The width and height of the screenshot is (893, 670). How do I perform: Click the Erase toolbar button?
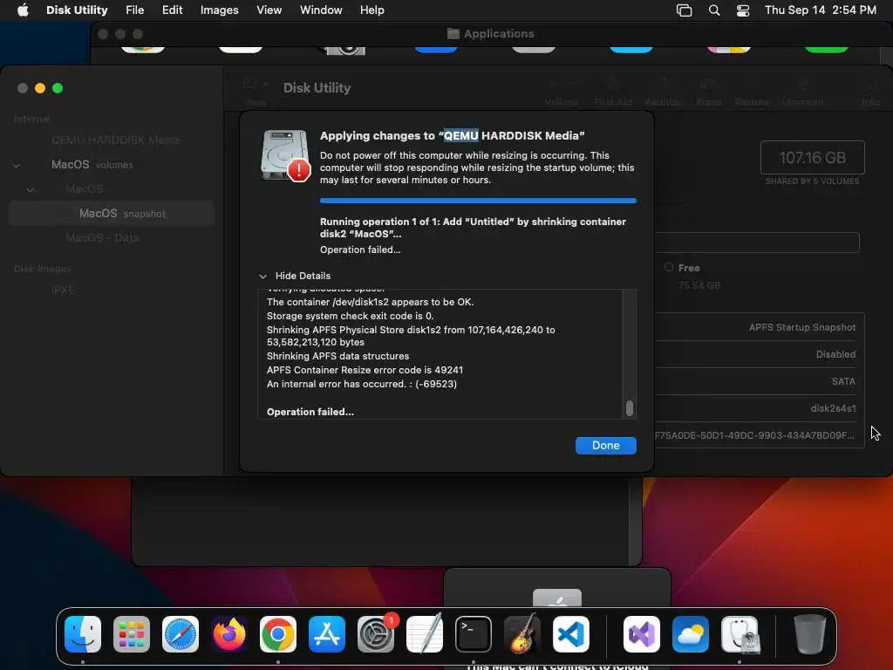pos(708,92)
